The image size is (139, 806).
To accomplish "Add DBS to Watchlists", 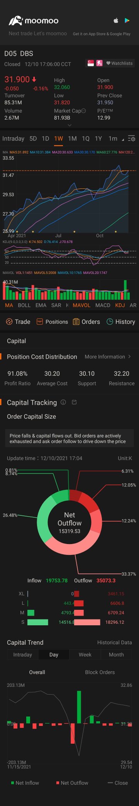I will pyautogui.click(x=119, y=63).
